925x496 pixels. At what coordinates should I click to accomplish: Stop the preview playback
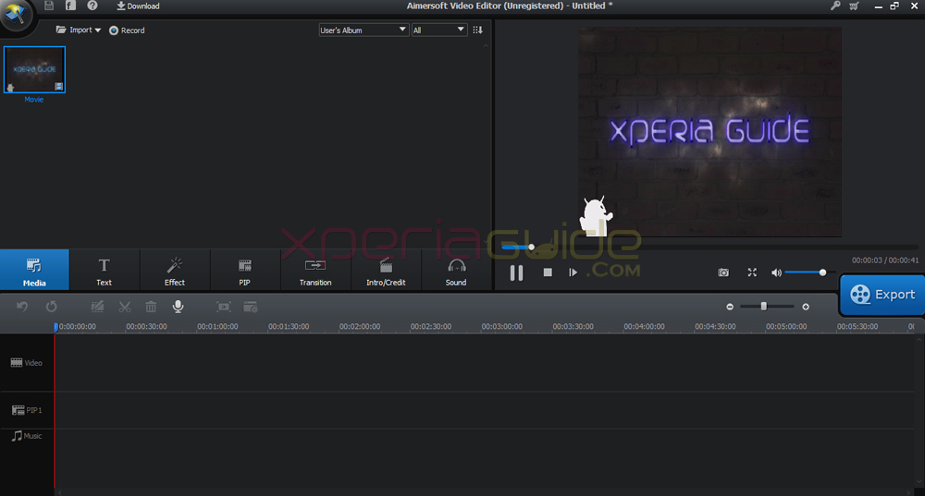(548, 272)
